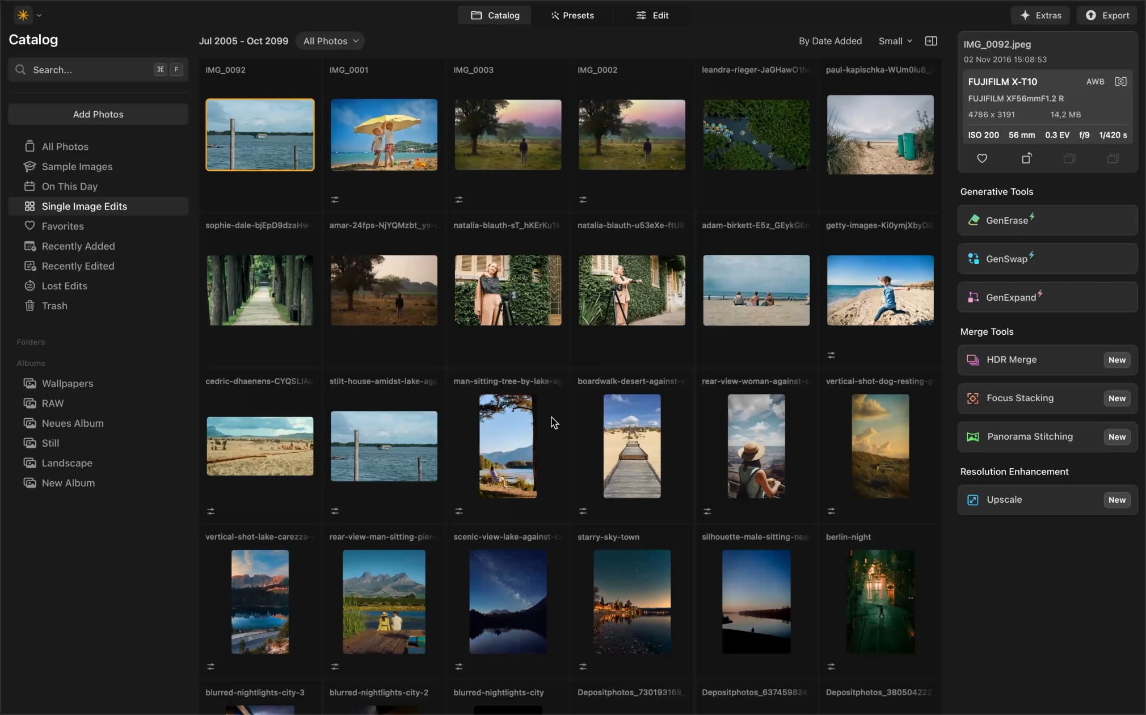Select the IMG_0092 thumbnail

pyautogui.click(x=260, y=134)
